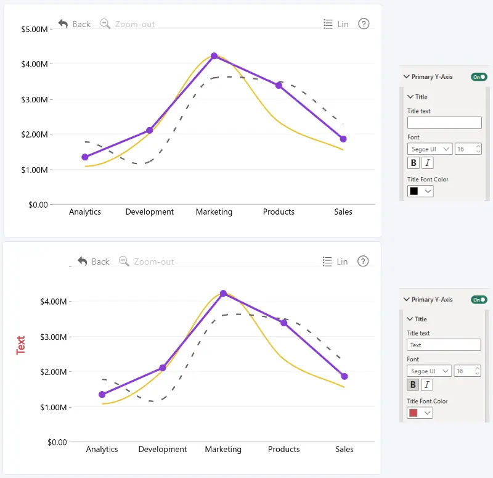Collapse the upper Title subsection

pos(410,97)
